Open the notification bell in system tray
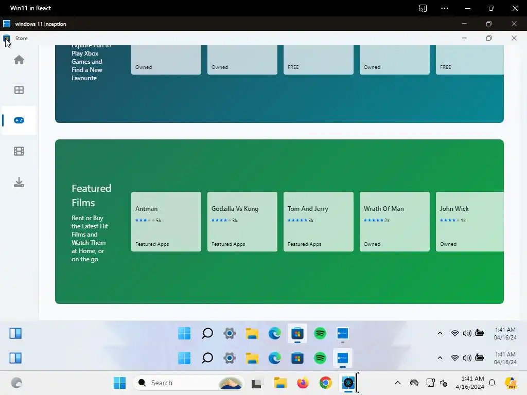The width and height of the screenshot is (527, 395). tap(492, 383)
